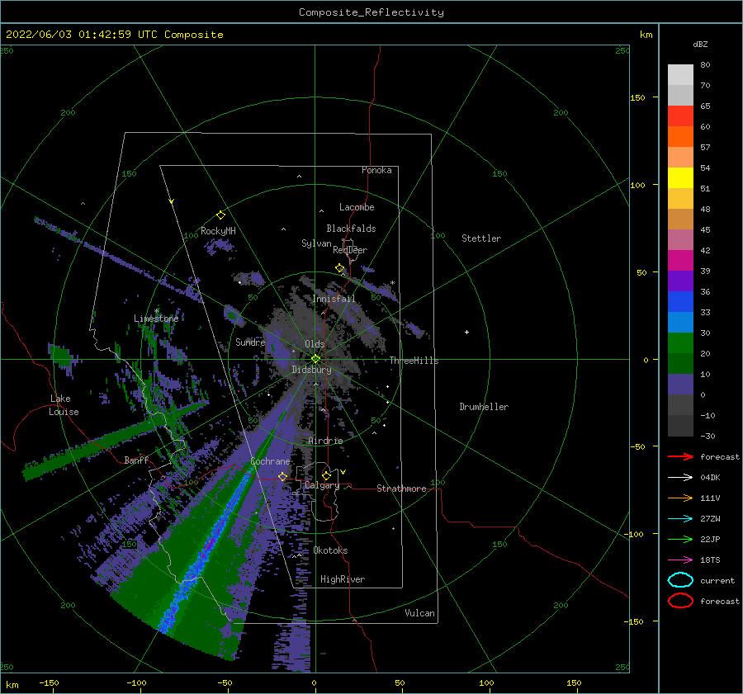The height and width of the screenshot is (694, 743).
Task: Click the -150 label on bottom axis
Action: coord(49,682)
